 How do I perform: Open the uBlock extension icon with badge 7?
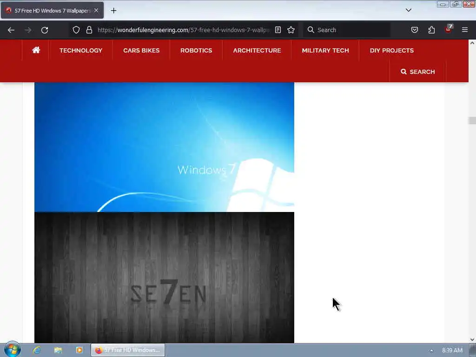449,29
